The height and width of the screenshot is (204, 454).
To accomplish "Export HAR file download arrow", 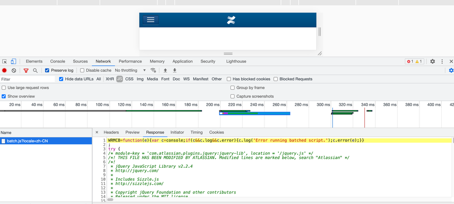I will pos(175,70).
